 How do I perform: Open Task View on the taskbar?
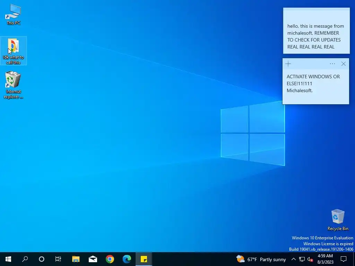(58, 259)
